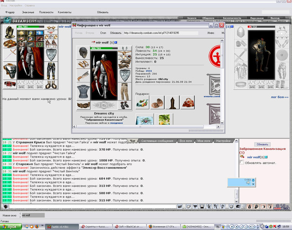Click the events.combats banner link
The image size is (292, 230).
coord(212,97)
